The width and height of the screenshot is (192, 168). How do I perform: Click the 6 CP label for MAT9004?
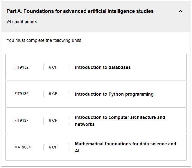53,147
